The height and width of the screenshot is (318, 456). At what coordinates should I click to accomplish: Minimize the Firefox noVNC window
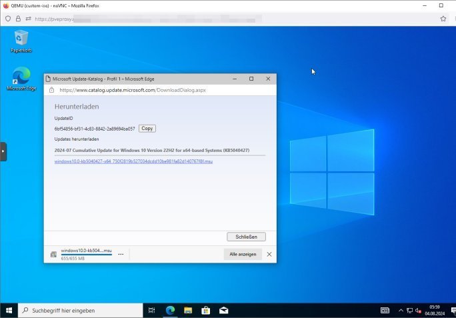pyautogui.click(x=425, y=5)
